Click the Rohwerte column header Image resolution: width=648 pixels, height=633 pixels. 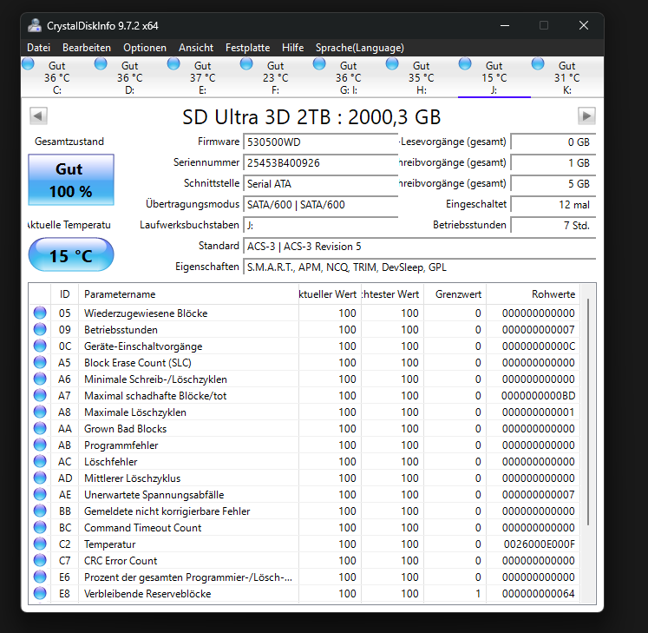(x=533, y=294)
